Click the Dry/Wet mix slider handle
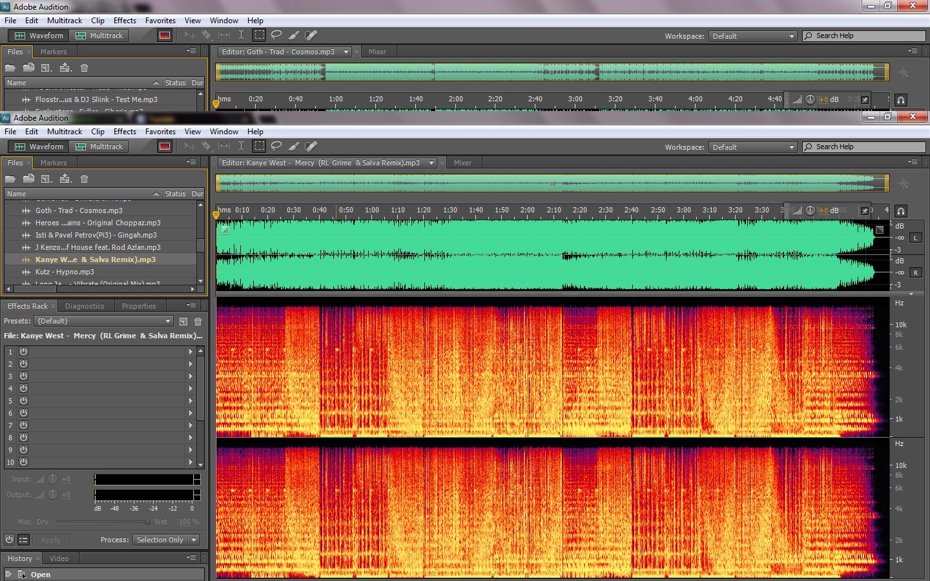930x581 pixels. coord(147,522)
